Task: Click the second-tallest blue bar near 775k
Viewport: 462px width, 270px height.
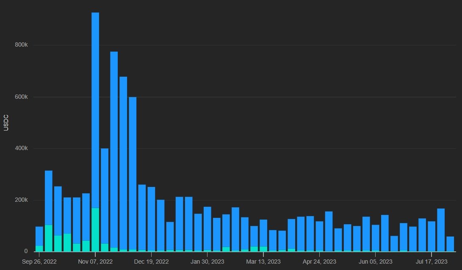Action: [x=114, y=149]
